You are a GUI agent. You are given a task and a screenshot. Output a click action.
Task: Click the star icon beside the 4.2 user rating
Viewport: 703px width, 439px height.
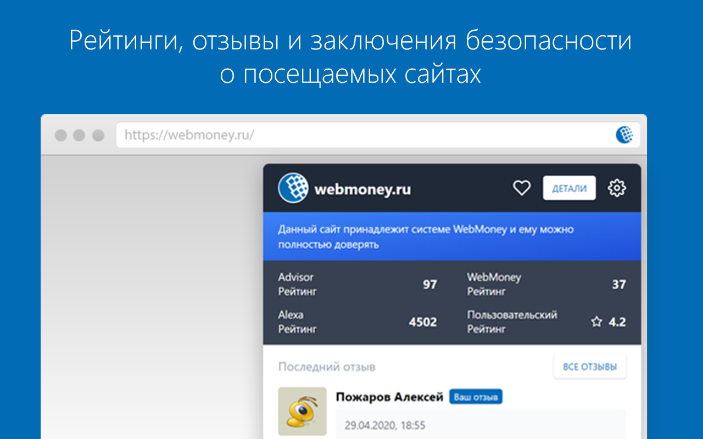596,322
